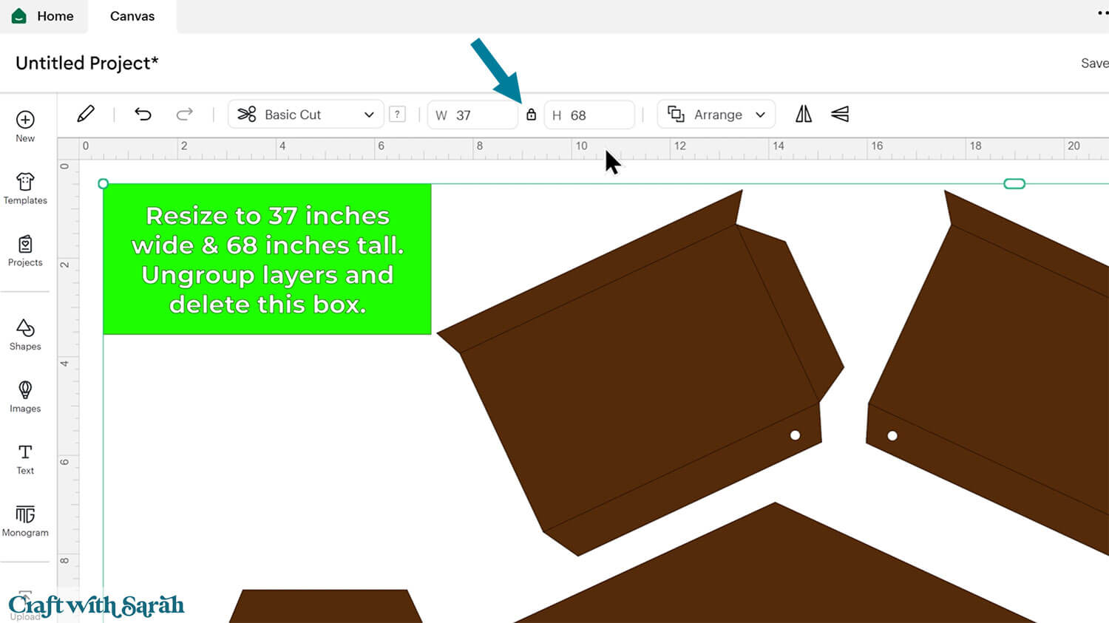Switch to the Canvas tab

[x=132, y=16]
